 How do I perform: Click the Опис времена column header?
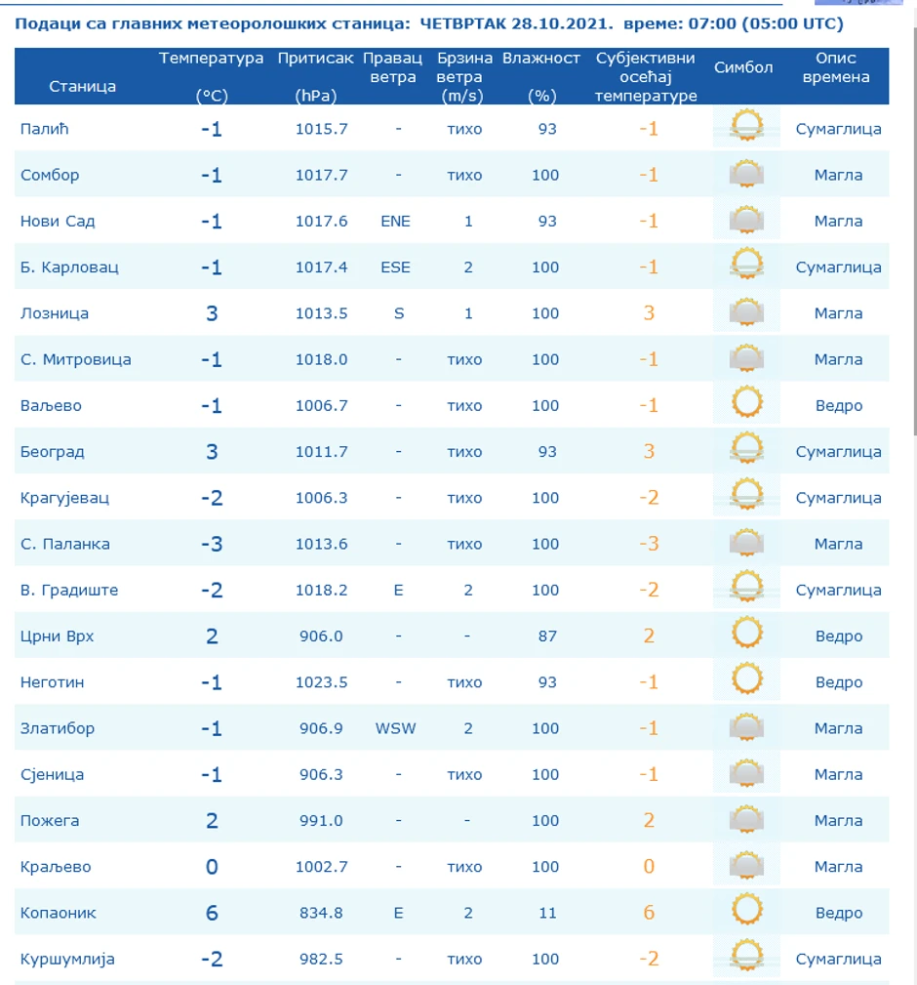pyautogui.click(x=835, y=67)
